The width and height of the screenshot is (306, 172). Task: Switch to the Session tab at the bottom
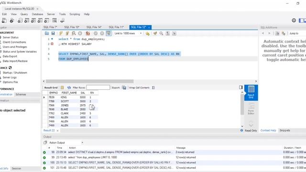(16, 169)
